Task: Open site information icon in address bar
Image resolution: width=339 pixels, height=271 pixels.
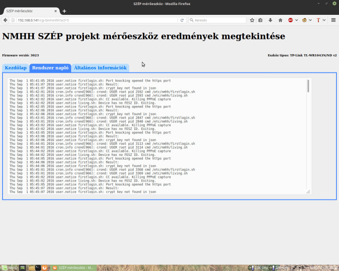Action: [x=13, y=20]
